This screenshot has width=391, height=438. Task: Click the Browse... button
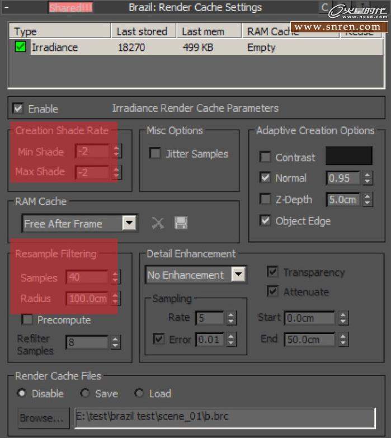[x=44, y=418]
